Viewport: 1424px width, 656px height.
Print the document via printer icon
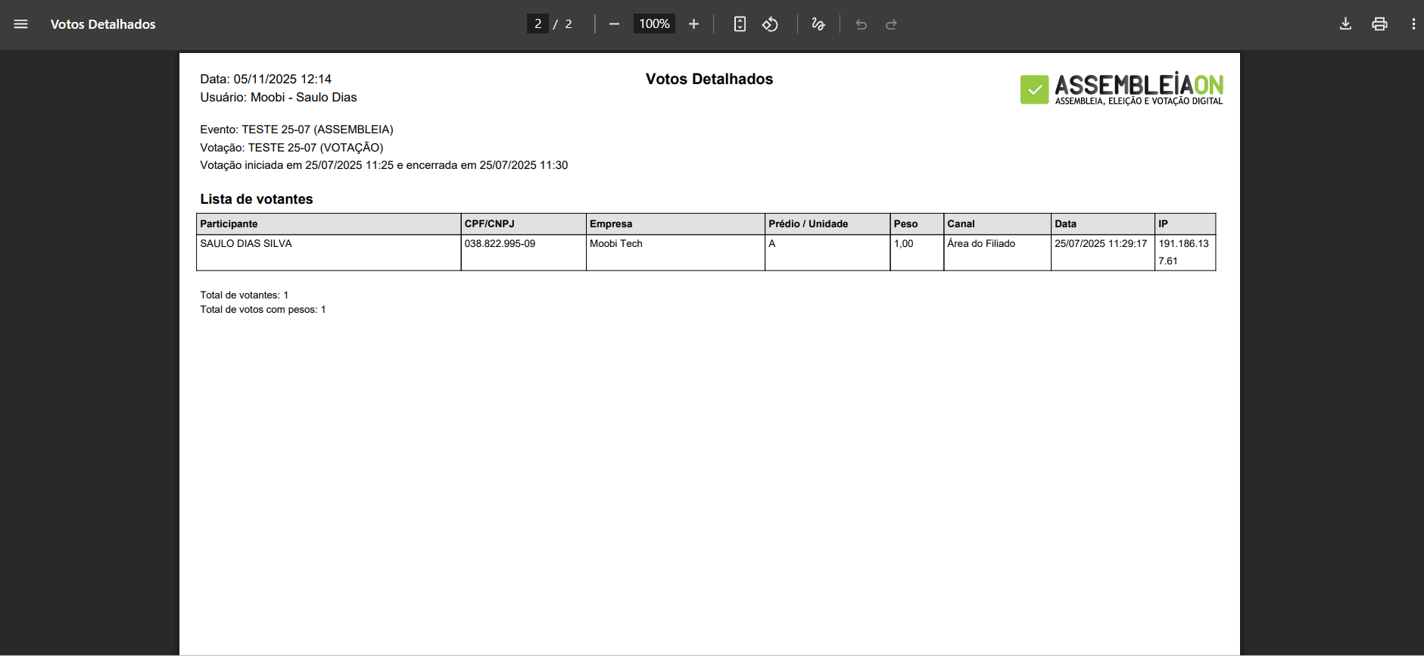click(x=1379, y=24)
